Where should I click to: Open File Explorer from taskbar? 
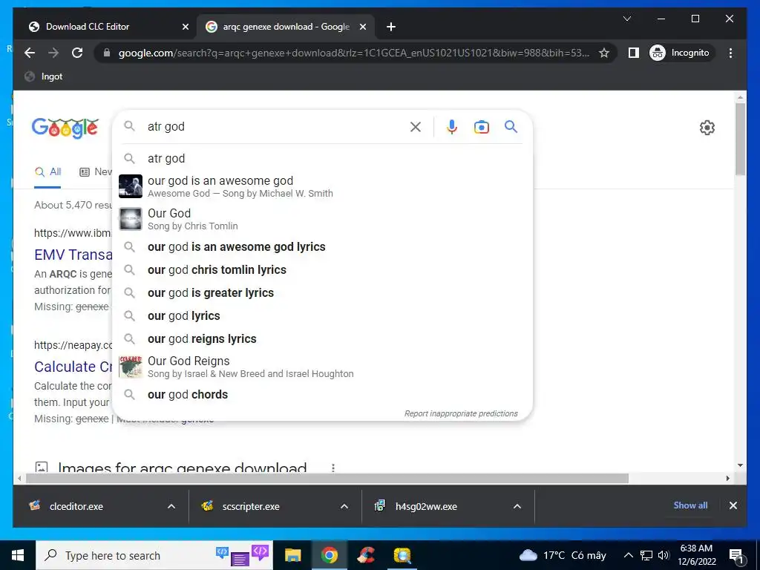click(292, 555)
